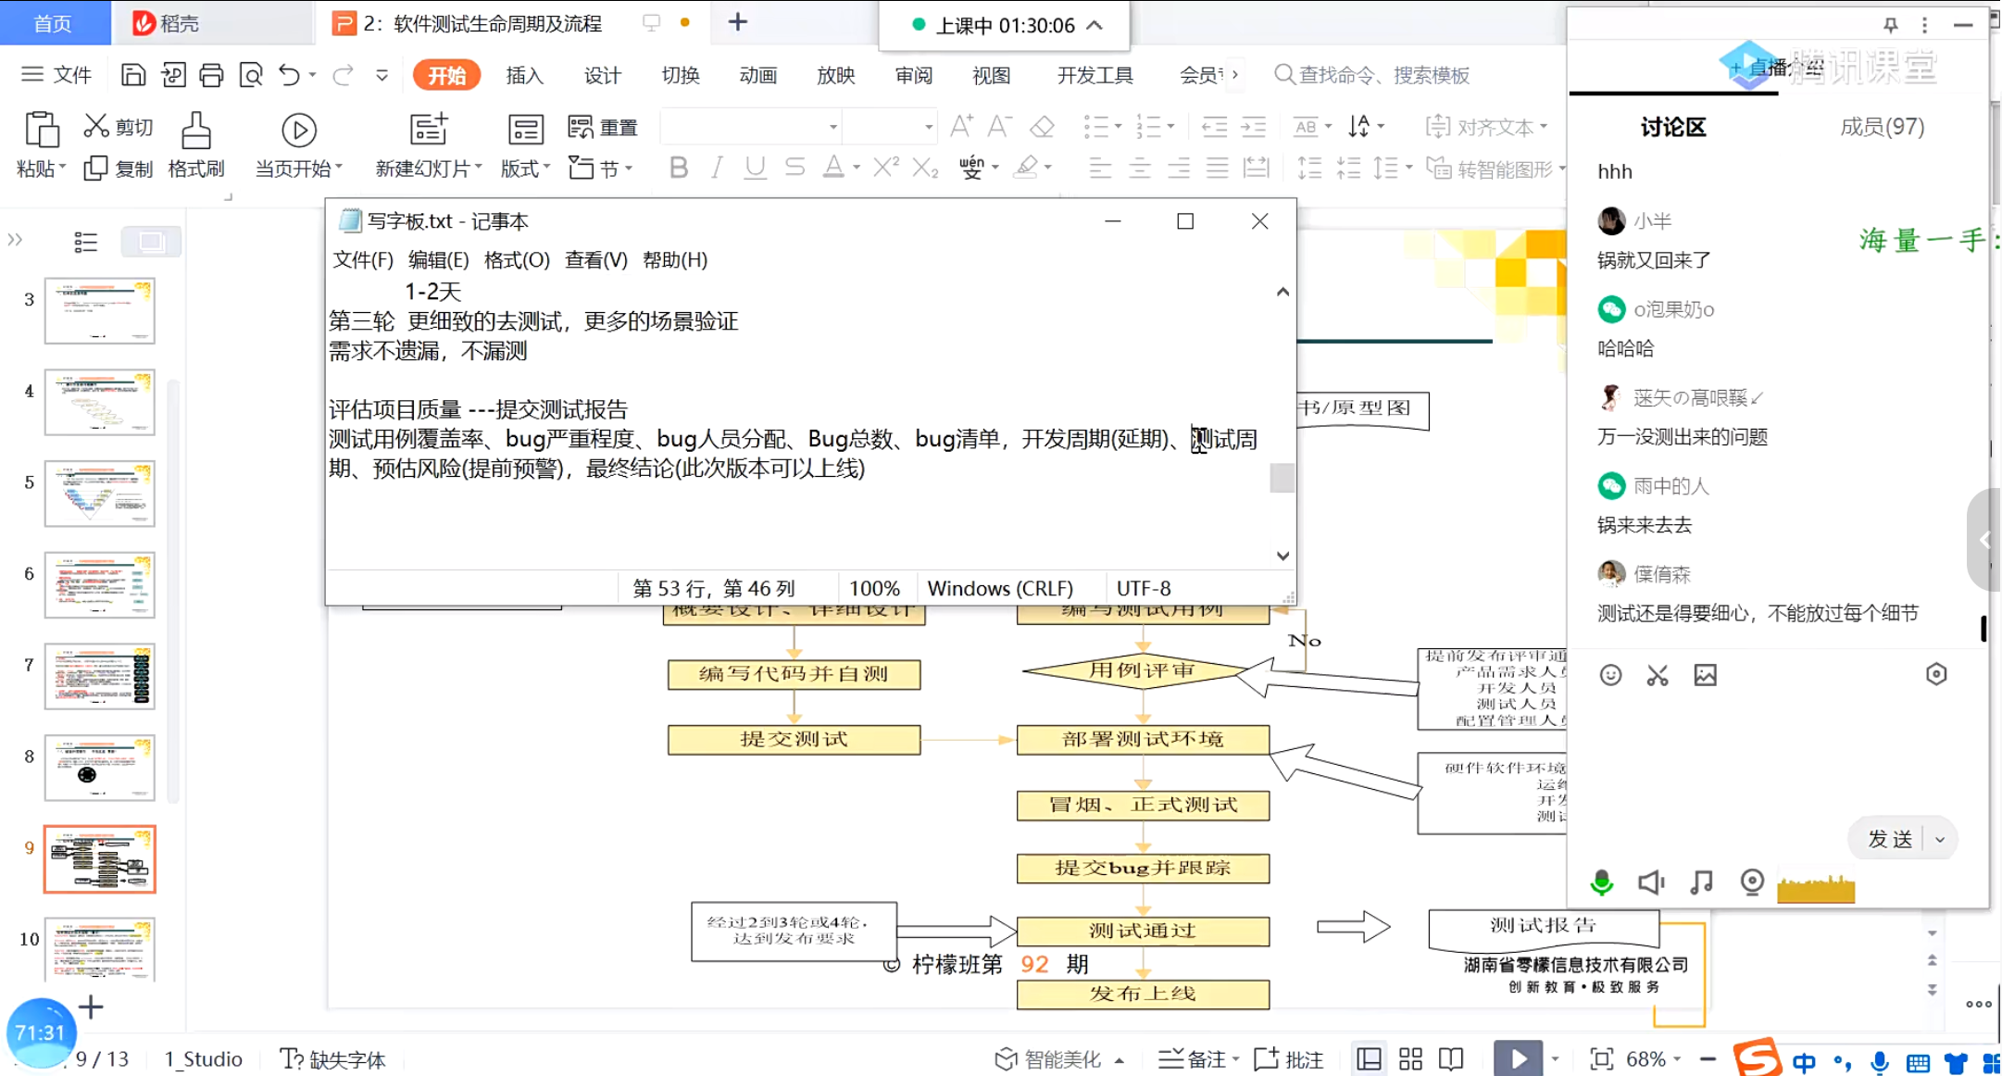Start slideshow from current page (当页开始)

(x=299, y=131)
